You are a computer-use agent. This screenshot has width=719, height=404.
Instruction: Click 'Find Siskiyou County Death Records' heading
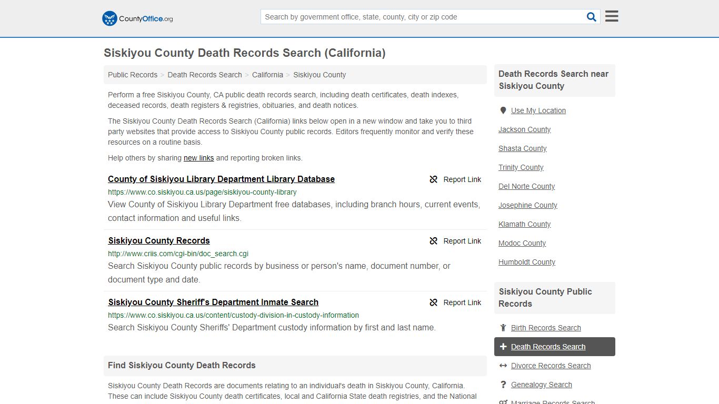182,365
